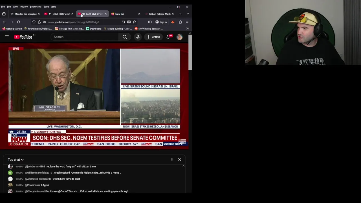The height and width of the screenshot is (203, 361).
Task: Show more bookmarks with the chevron
Action: pos(188,28)
